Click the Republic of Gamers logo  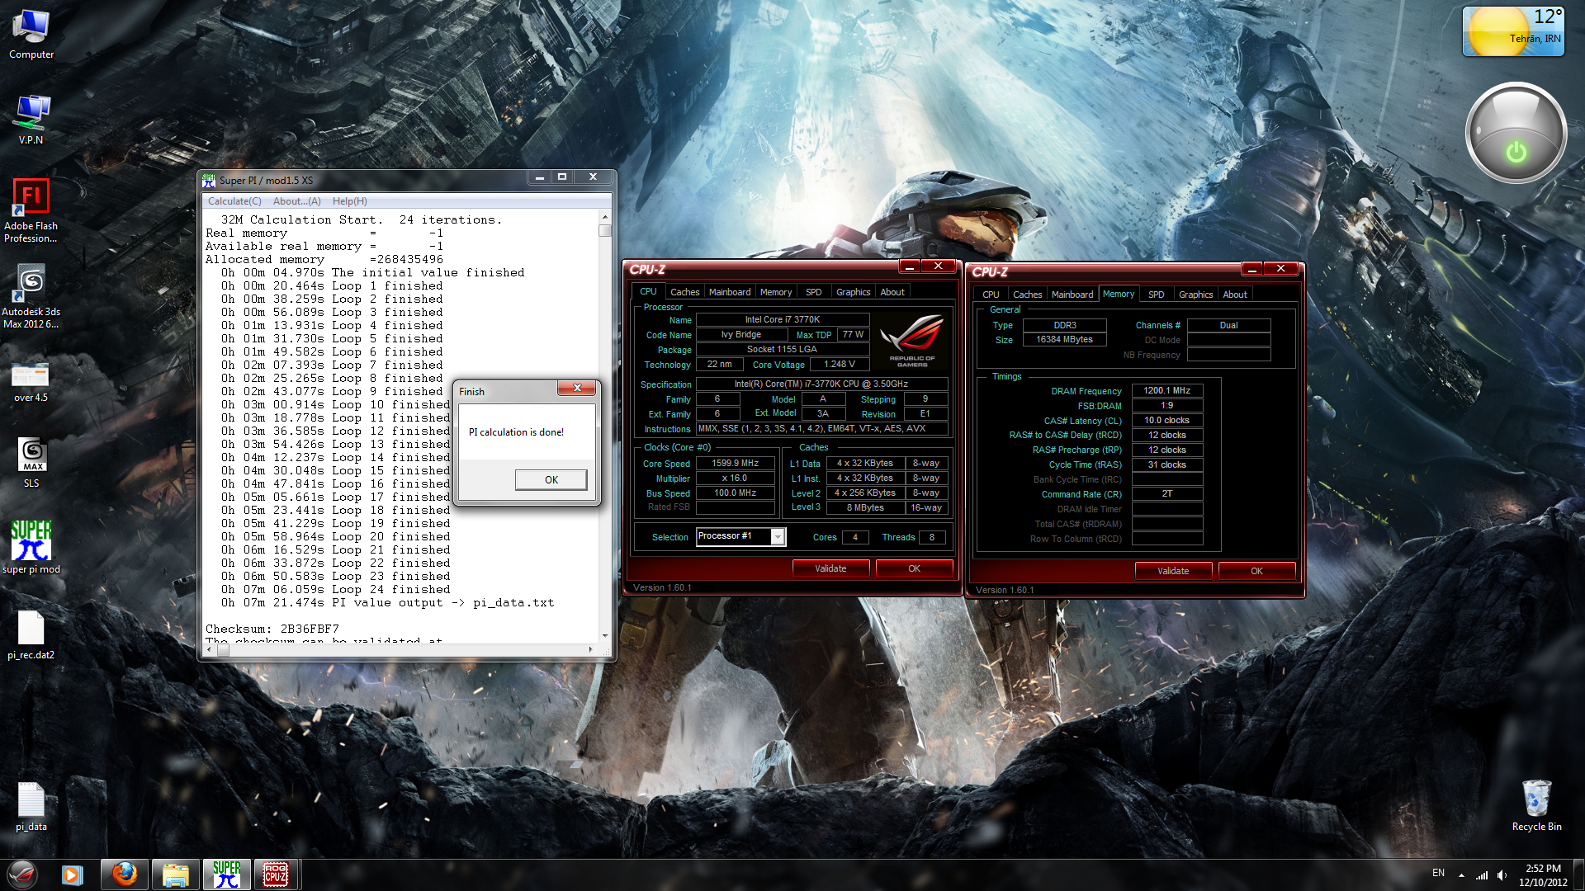click(x=911, y=341)
